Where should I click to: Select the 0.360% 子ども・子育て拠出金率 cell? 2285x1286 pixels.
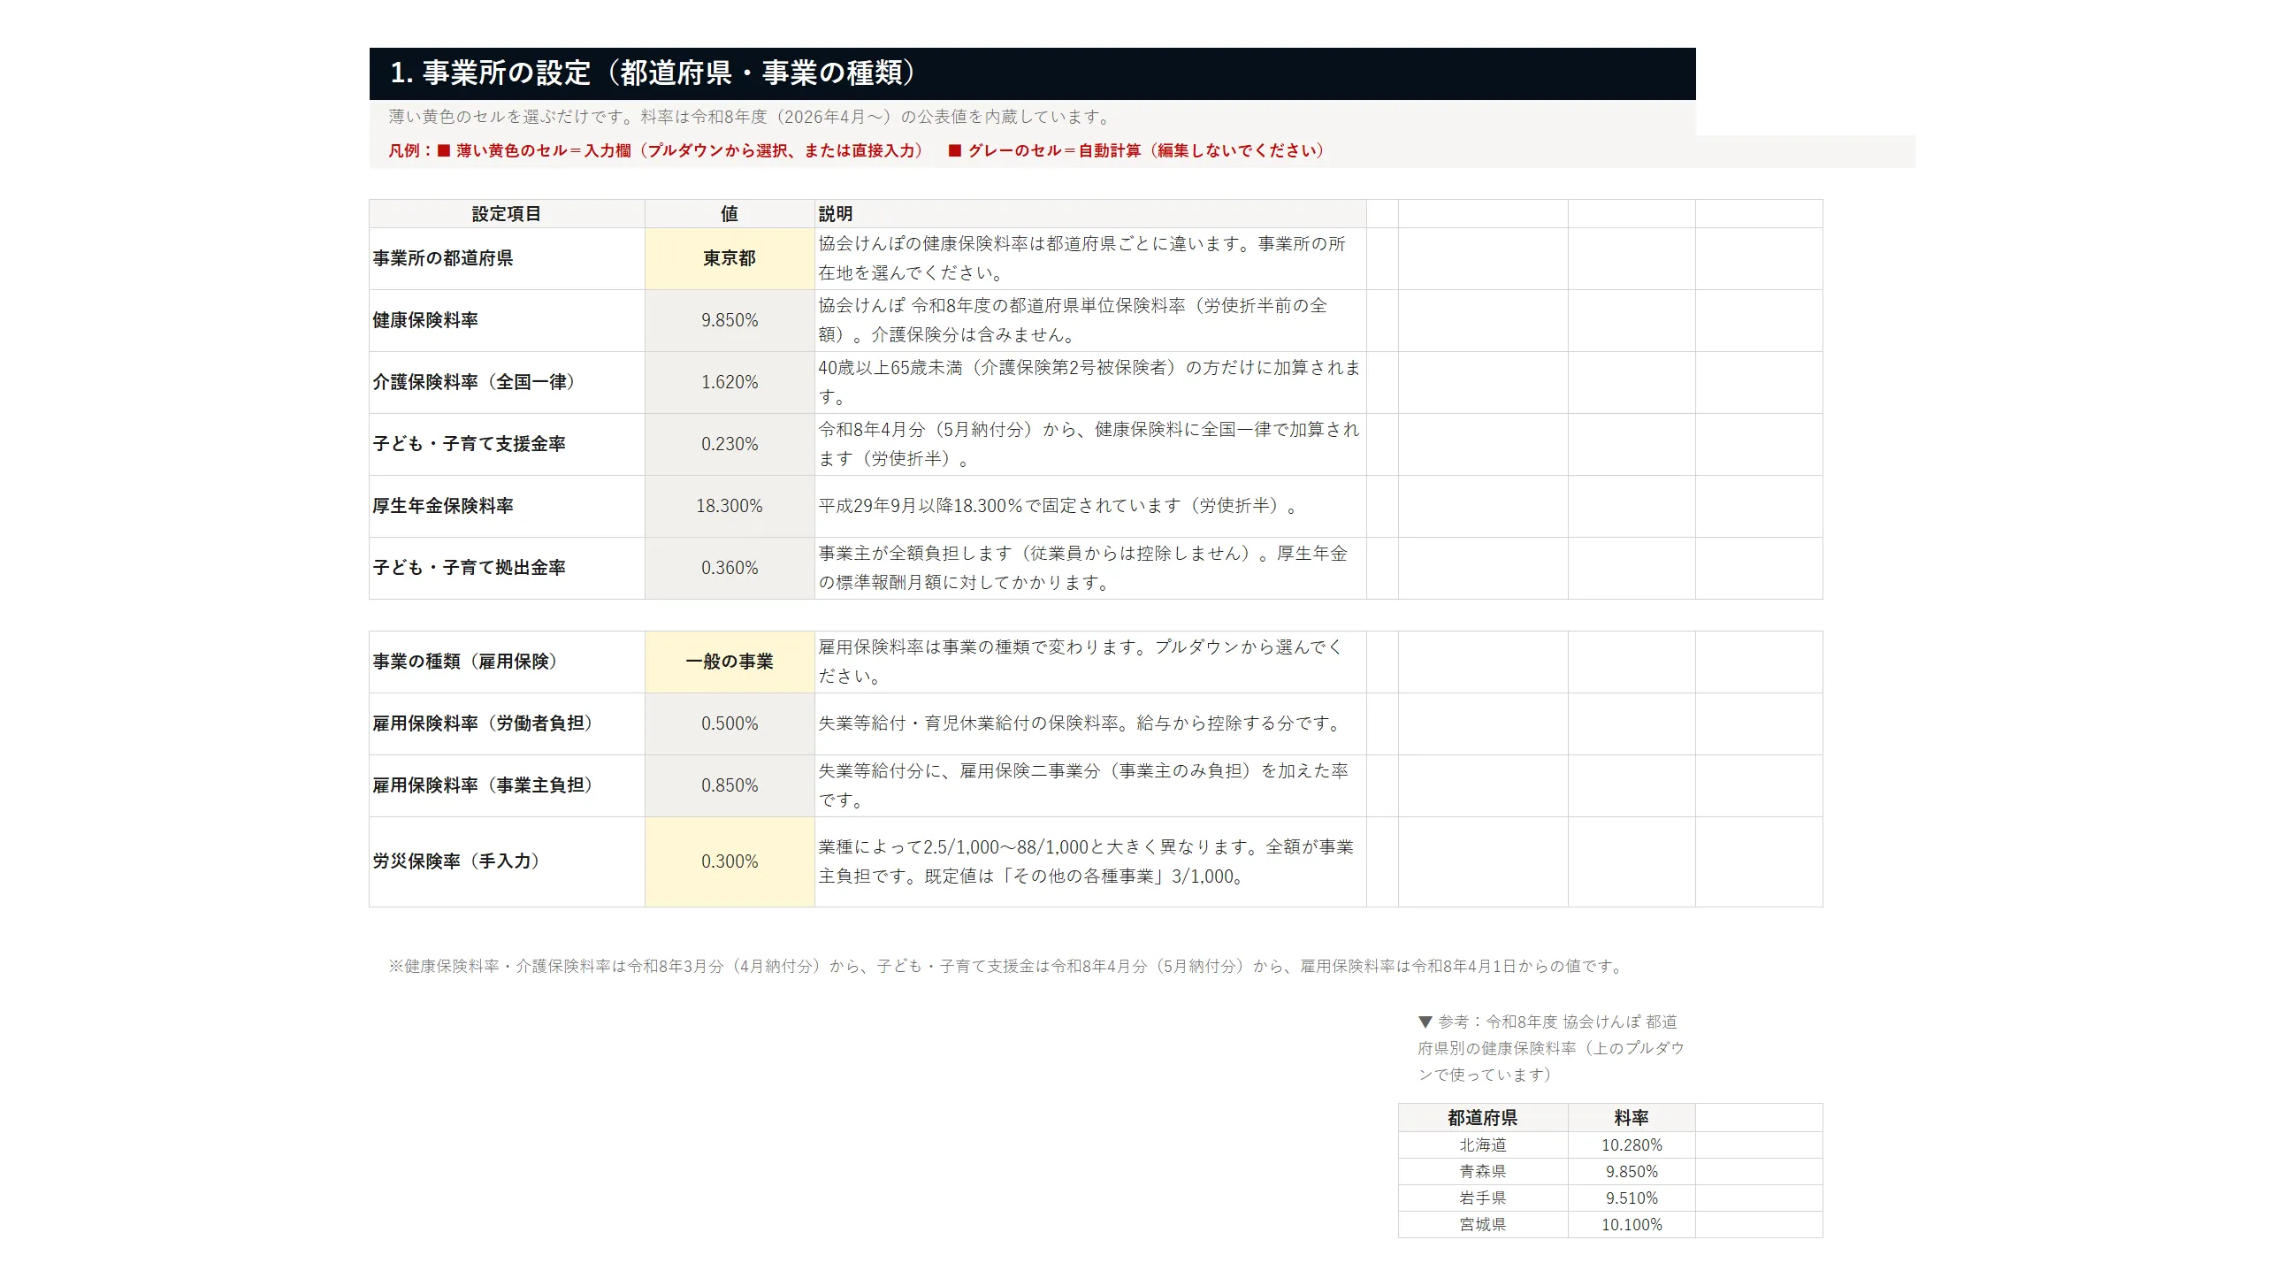(730, 568)
